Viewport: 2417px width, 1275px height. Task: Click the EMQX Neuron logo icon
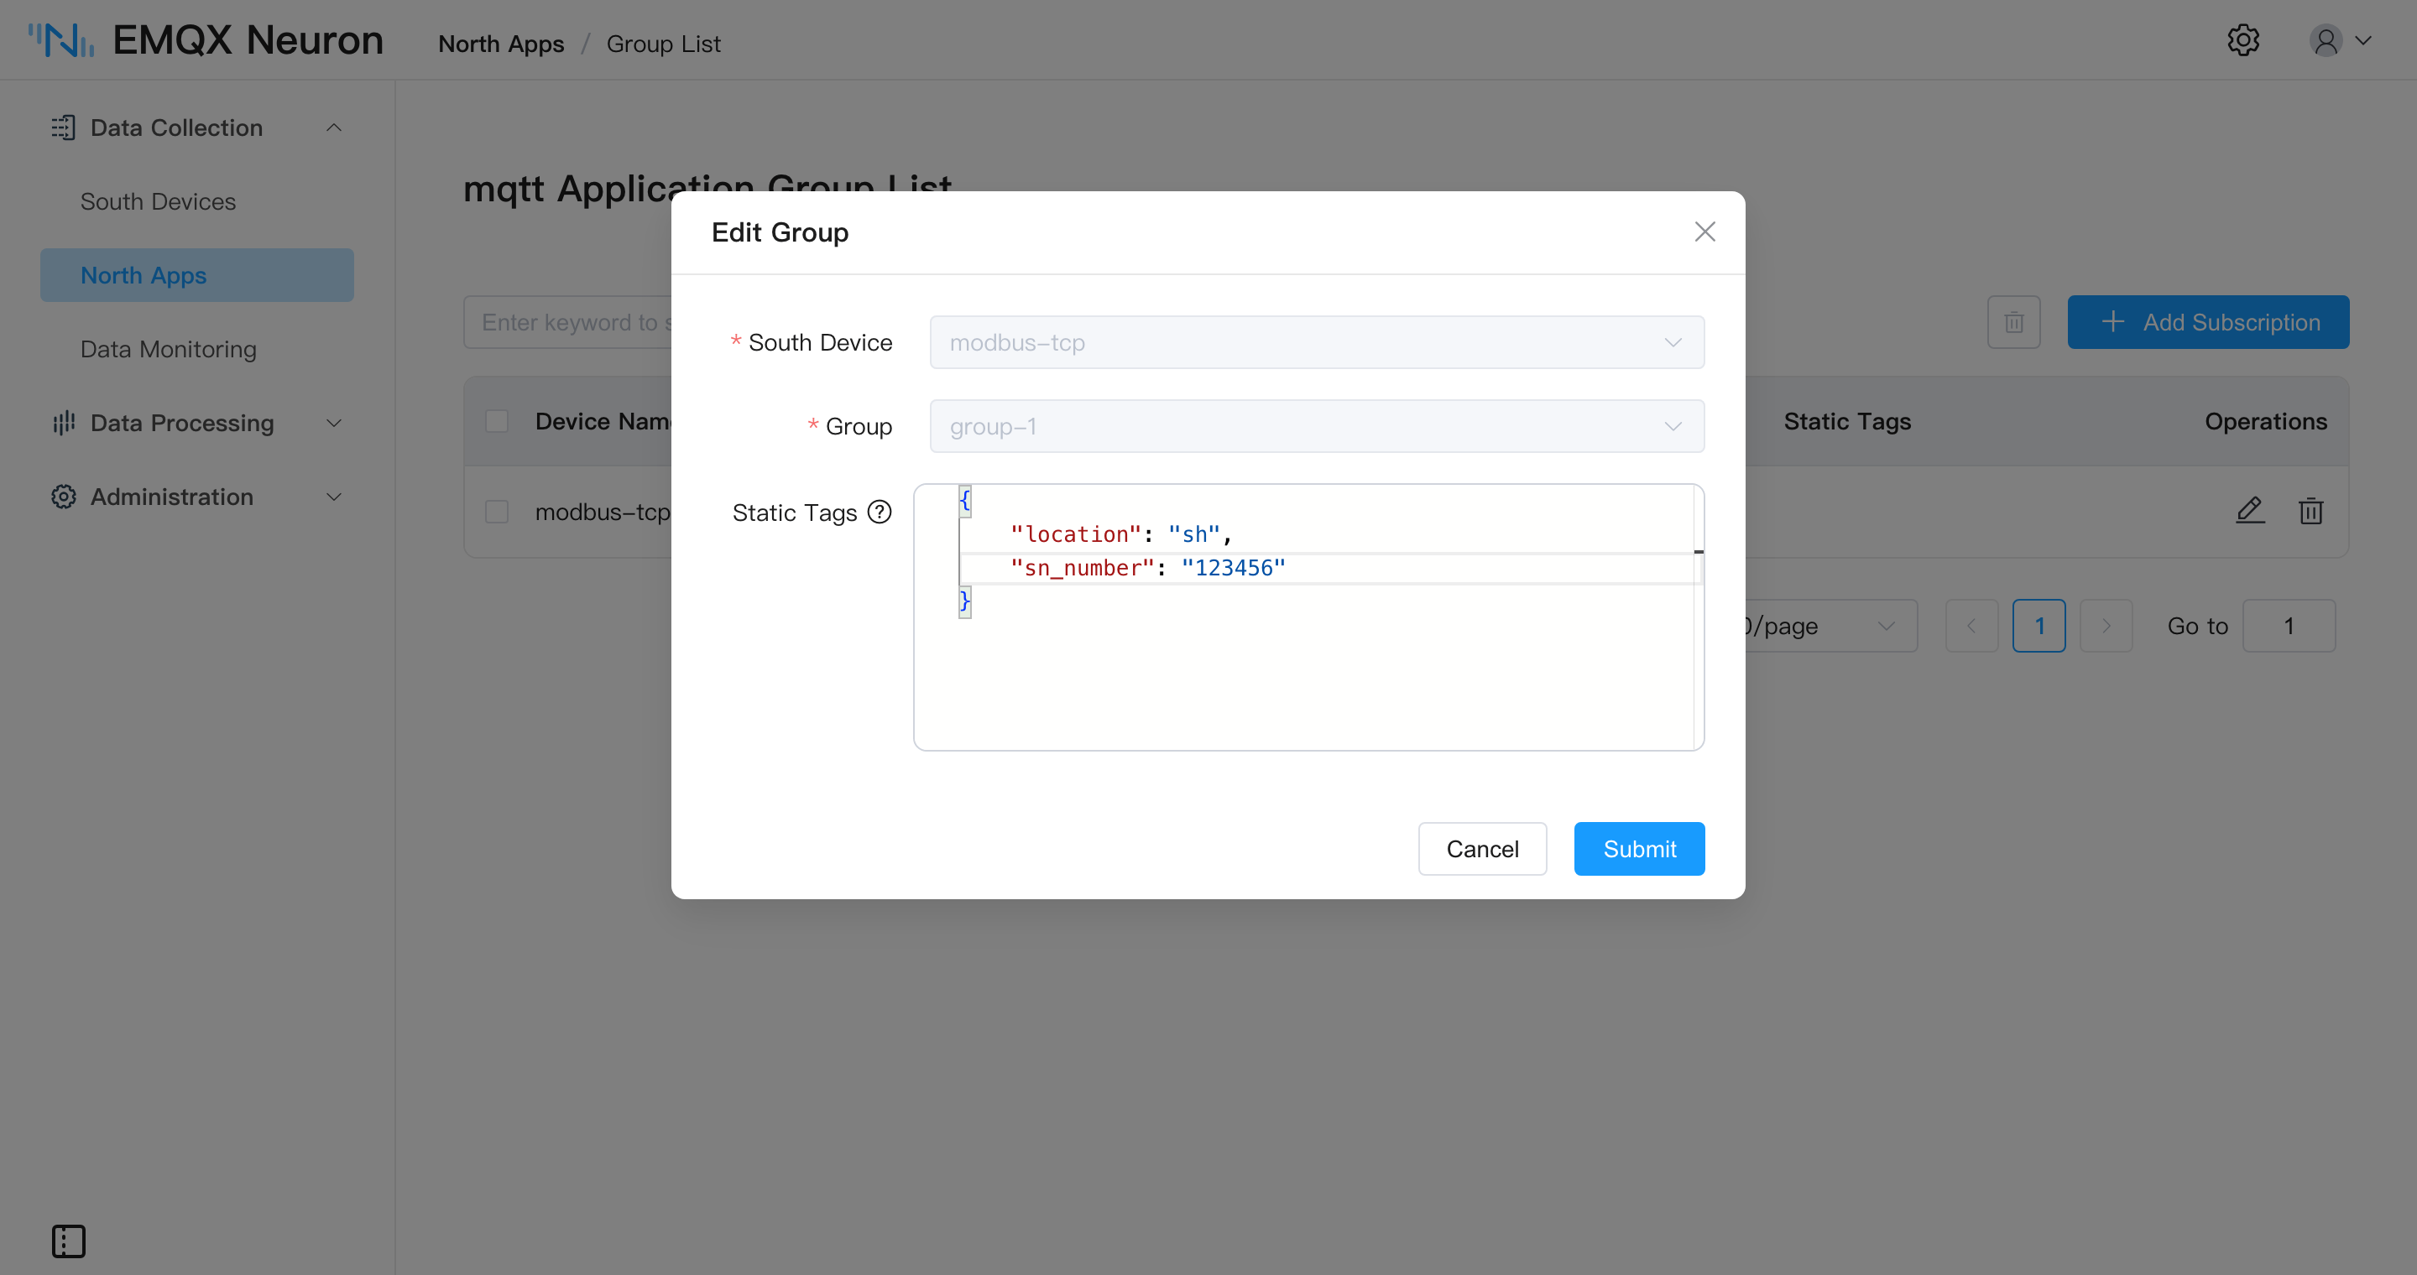[x=61, y=40]
